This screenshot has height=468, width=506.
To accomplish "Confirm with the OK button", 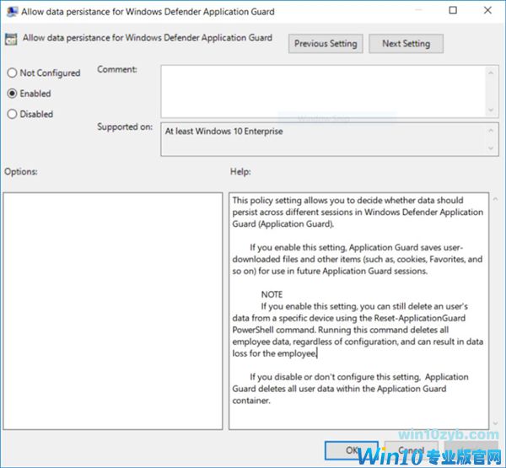I will click(x=352, y=450).
